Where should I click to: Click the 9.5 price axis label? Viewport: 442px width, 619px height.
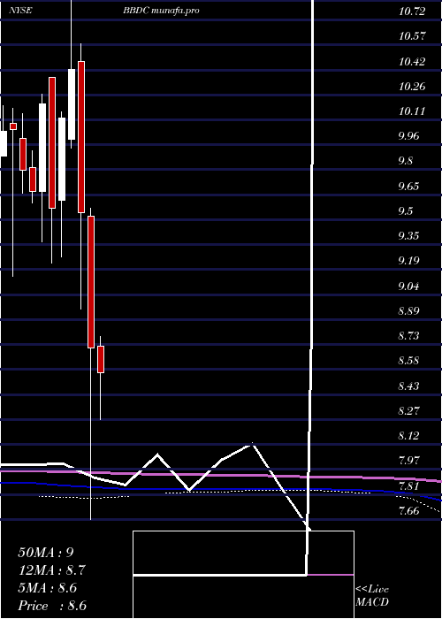[x=408, y=210]
